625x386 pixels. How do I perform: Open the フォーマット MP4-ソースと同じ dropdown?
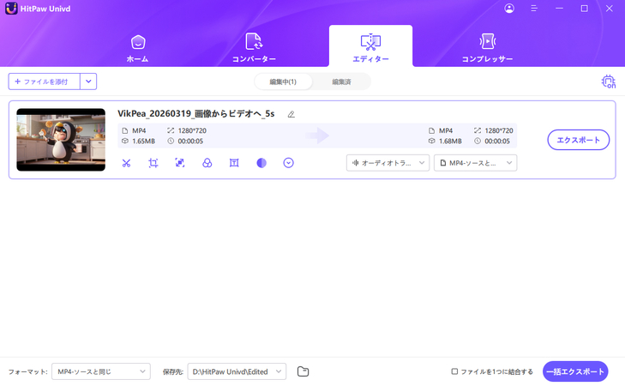pos(101,371)
